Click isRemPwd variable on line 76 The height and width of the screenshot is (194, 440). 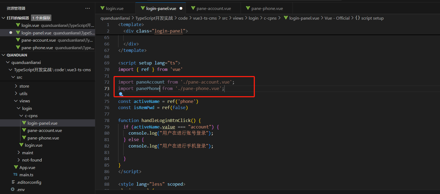tap(144, 107)
